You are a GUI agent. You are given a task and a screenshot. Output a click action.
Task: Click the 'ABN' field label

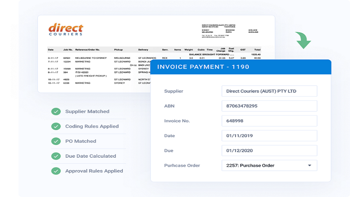pos(169,106)
